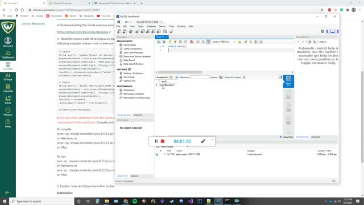The width and height of the screenshot is (364, 205).
Task: Open Data Export in the navigator
Action: pos(129,60)
